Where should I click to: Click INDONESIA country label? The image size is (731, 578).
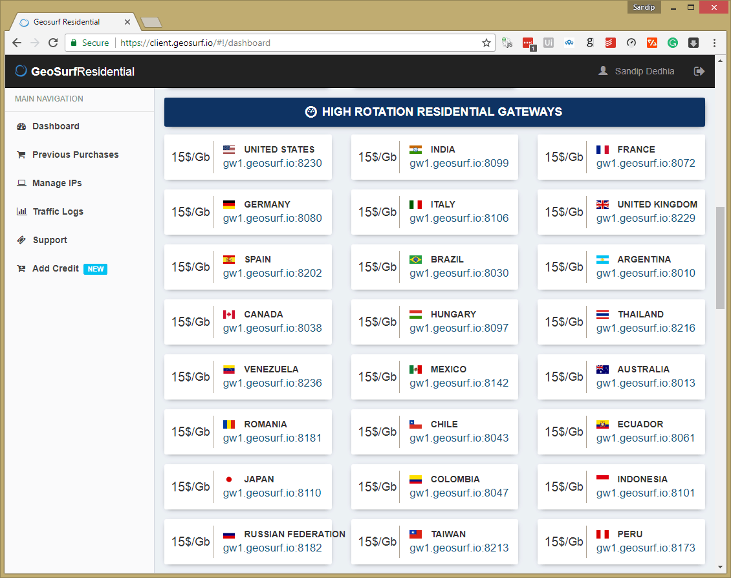pyautogui.click(x=642, y=479)
